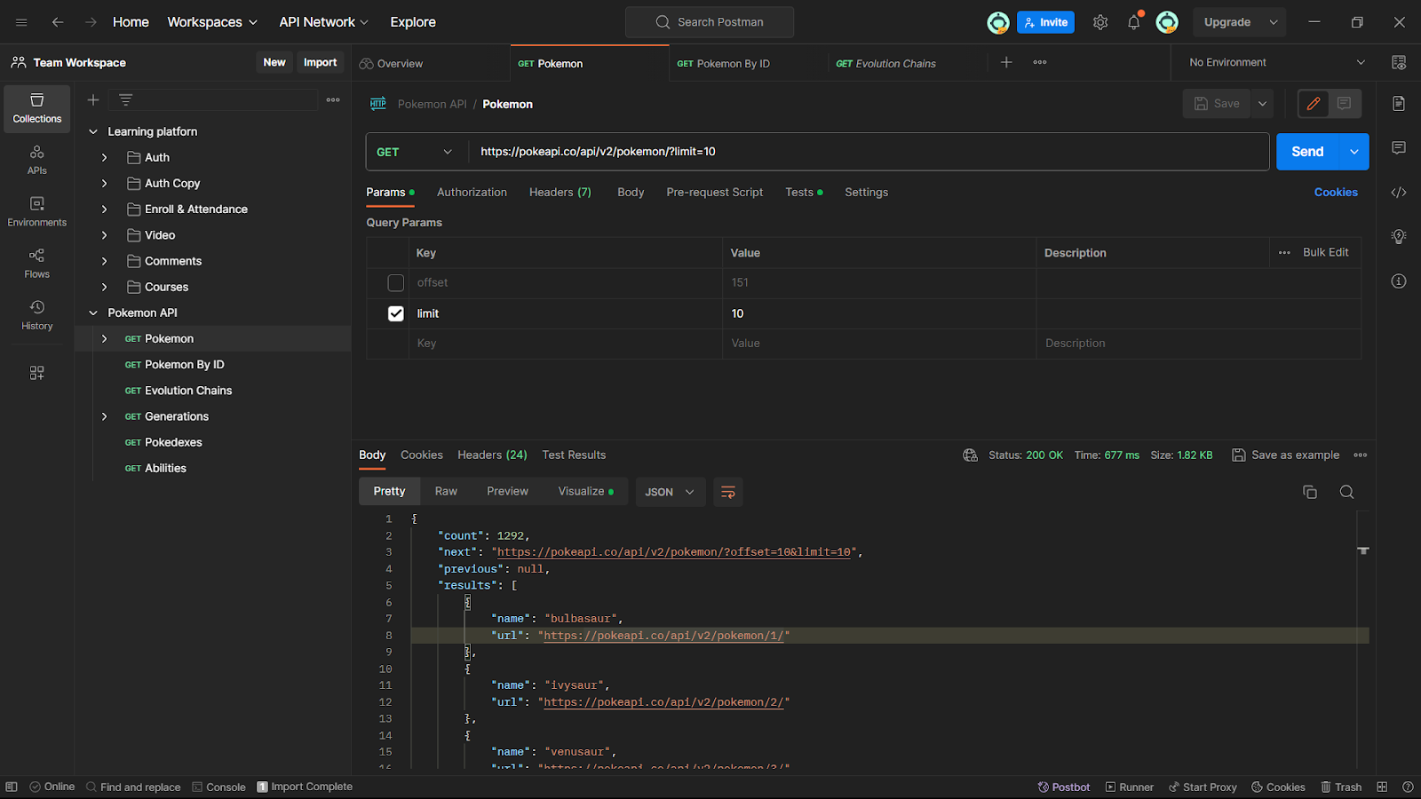This screenshot has height=799, width=1421.
Task: Click the response scrollbar marker
Action: [x=1363, y=550]
